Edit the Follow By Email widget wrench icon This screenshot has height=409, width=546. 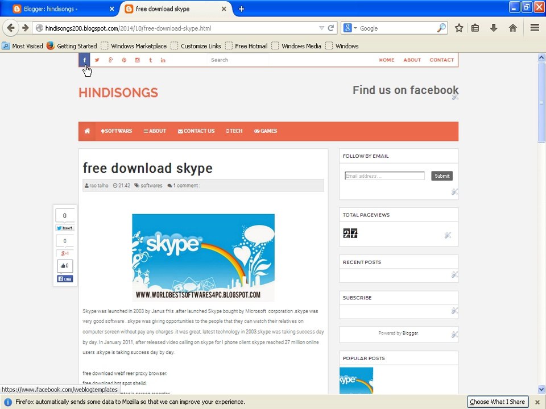(x=454, y=191)
